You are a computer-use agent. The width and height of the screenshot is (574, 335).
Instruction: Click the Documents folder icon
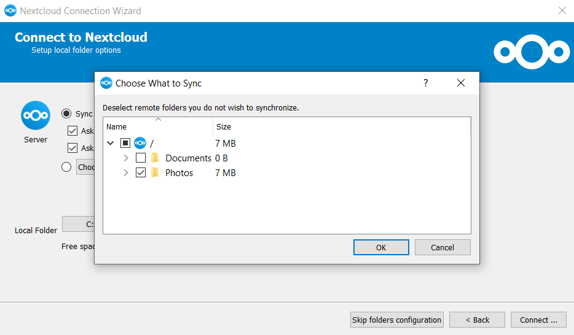click(x=155, y=158)
